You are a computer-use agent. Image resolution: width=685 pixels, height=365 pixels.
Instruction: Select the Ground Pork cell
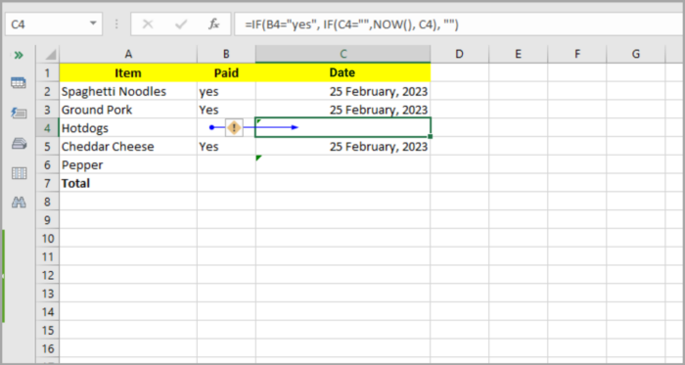128,110
